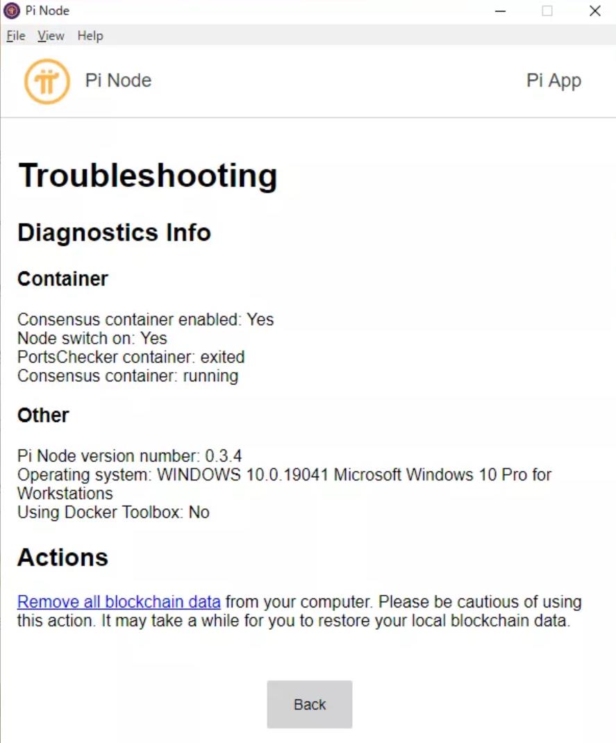Click the Consensus container enabled line
This screenshot has height=743, width=616.
145,319
